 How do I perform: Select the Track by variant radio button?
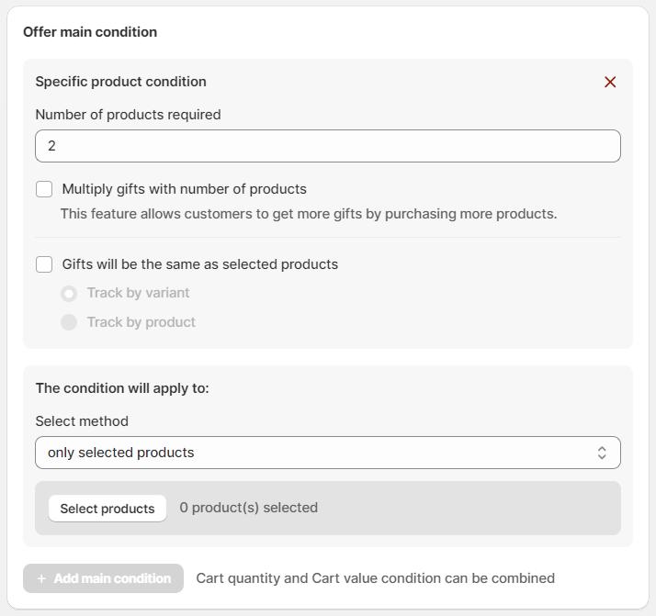click(69, 294)
